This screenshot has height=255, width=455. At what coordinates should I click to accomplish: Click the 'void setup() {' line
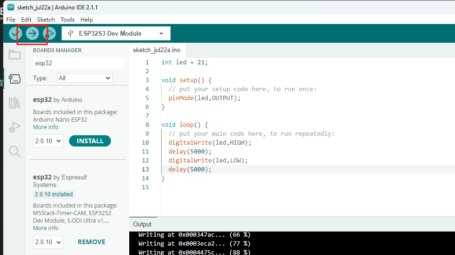(x=186, y=80)
